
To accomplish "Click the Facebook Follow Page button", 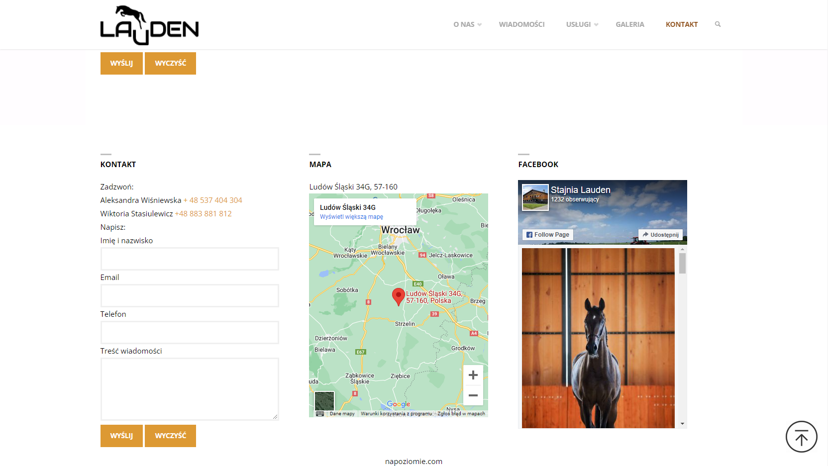I will click(548, 235).
